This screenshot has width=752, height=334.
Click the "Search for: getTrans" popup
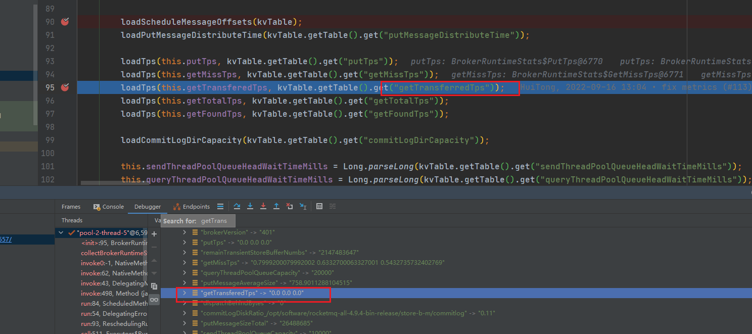coord(198,221)
